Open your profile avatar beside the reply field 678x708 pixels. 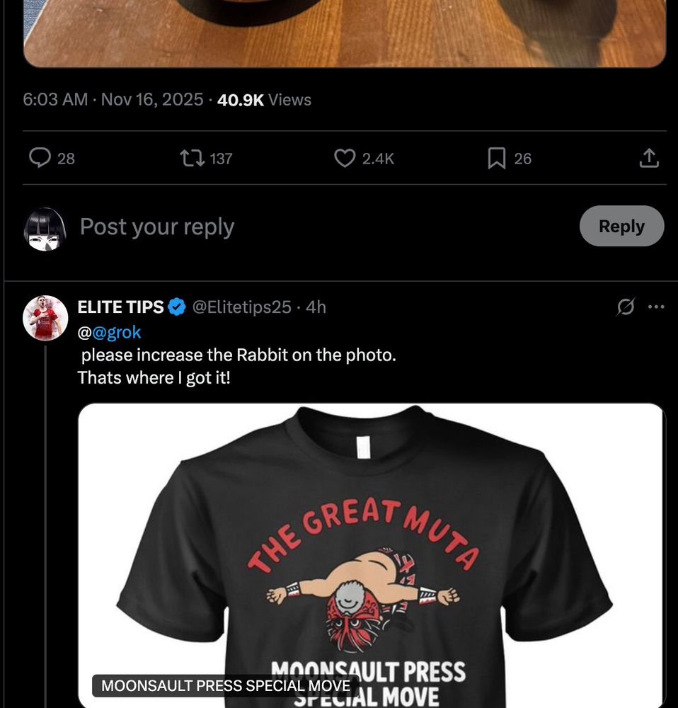click(44, 227)
